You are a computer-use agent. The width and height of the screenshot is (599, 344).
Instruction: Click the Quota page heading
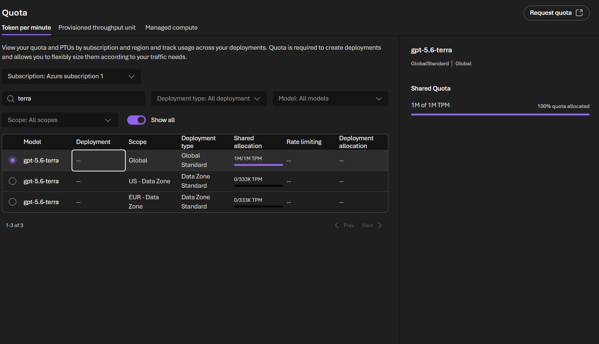[14, 13]
